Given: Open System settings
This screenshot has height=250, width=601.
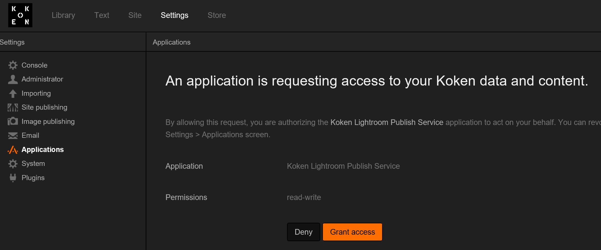Looking at the screenshot, I should [x=33, y=164].
